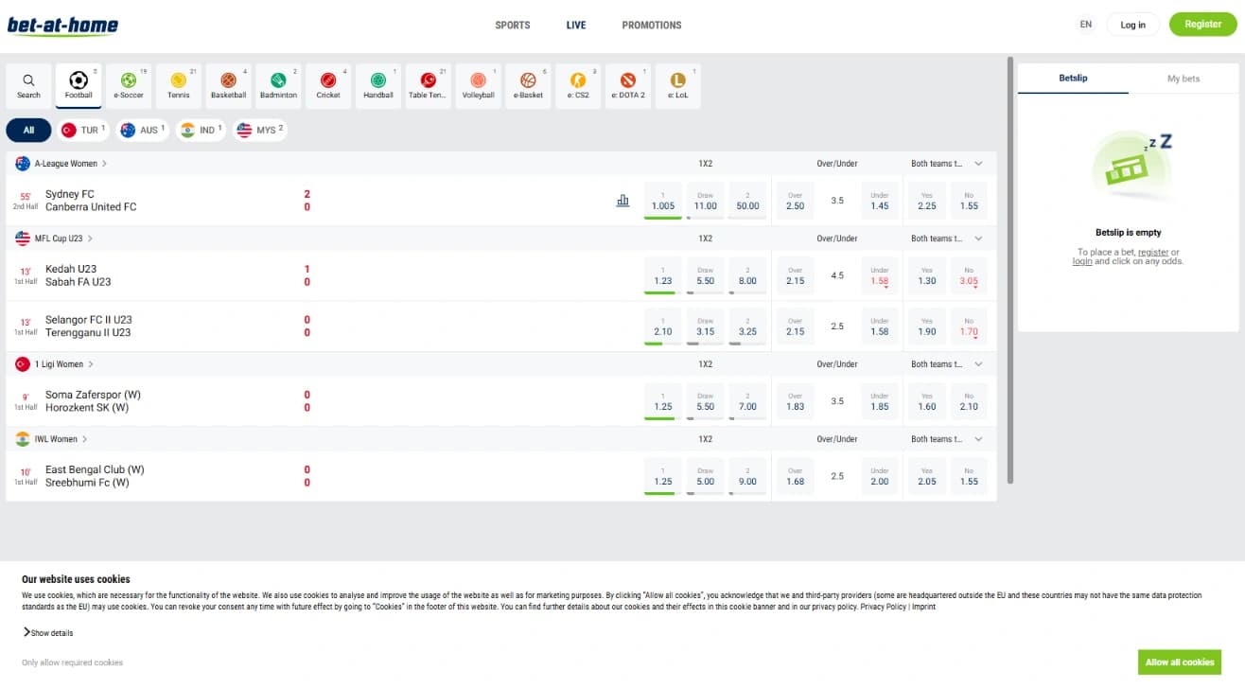This screenshot has height=689, width=1245.
Task: Activate the All countries filter pill
Action: [x=27, y=130]
